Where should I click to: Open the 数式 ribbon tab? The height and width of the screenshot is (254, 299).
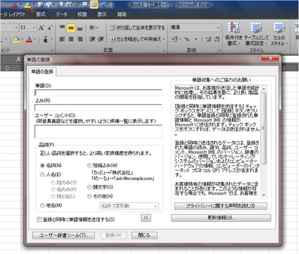(x=41, y=14)
